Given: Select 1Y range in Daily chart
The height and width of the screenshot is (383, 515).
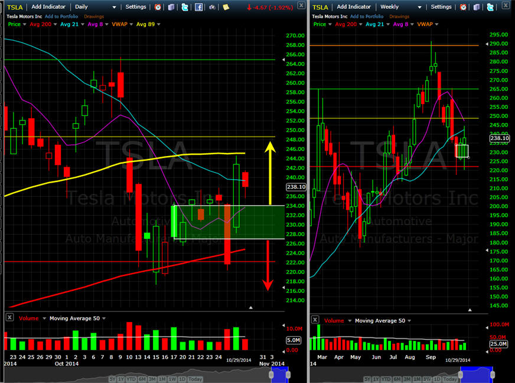Looking at the screenshot, I should [x=121, y=379].
